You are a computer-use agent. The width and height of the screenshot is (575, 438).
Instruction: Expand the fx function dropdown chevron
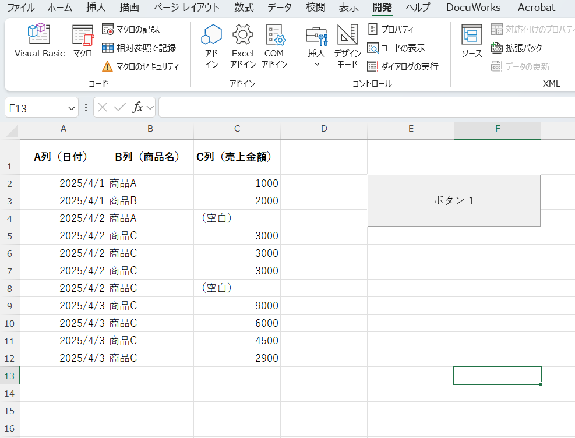[x=150, y=108]
